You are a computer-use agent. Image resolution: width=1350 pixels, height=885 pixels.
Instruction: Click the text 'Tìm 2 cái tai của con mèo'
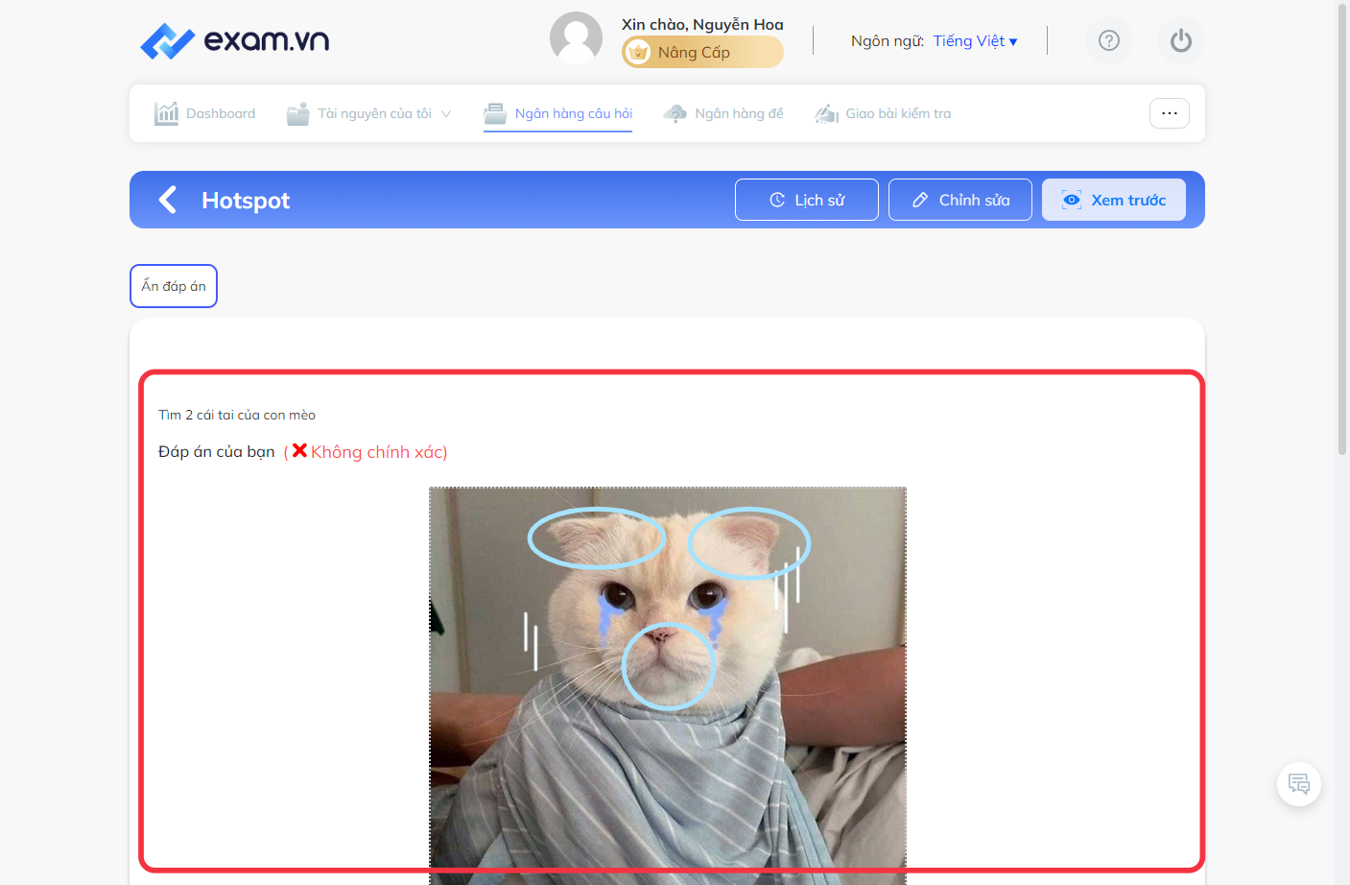coord(237,415)
